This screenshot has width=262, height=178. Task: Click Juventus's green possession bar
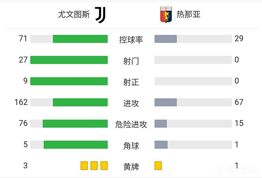pyautogui.click(x=80, y=39)
